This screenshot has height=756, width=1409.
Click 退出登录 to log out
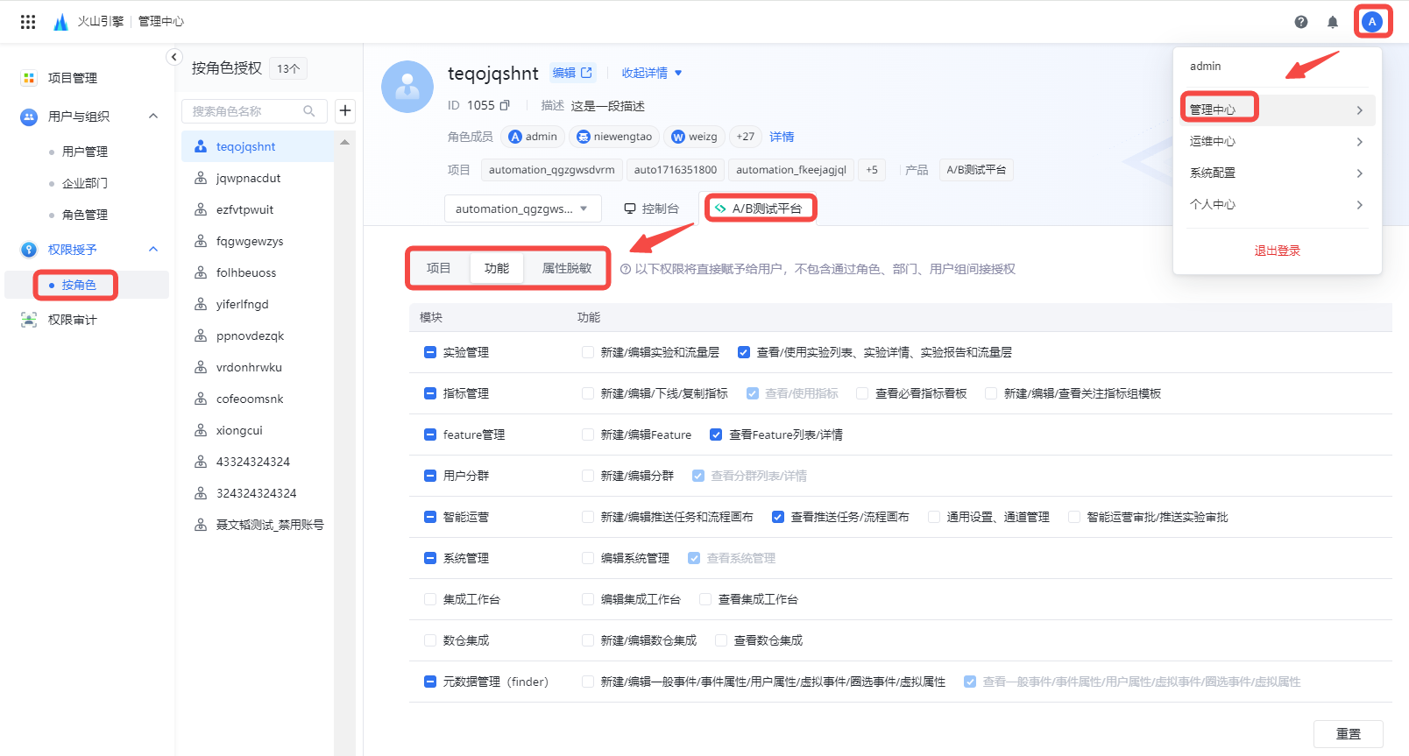(x=1277, y=251)
